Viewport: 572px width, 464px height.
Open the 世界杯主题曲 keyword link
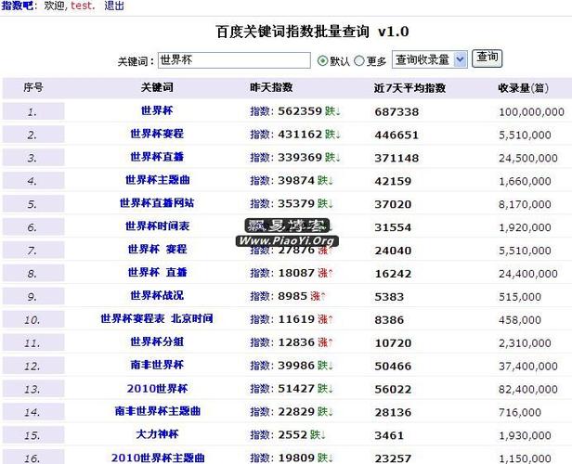(x=157, y=180)
